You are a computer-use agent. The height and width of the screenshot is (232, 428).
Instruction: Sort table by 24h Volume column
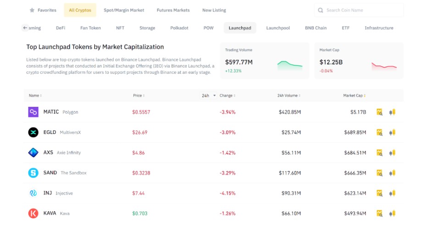pos(289,95)
